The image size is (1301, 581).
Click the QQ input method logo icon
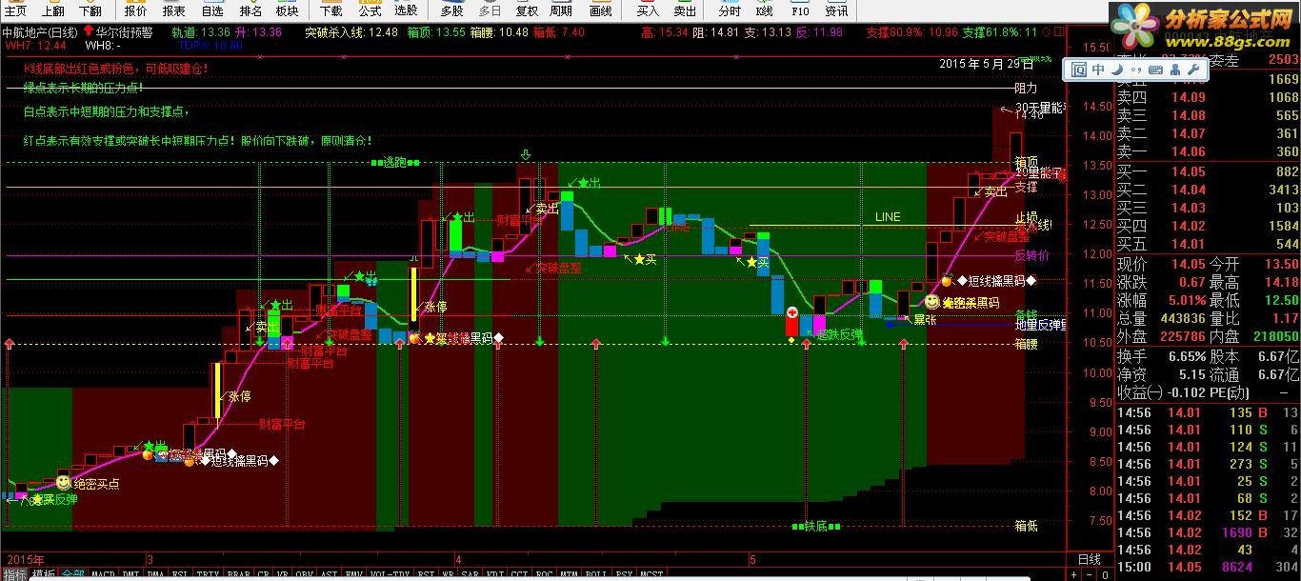point(1079,70)
